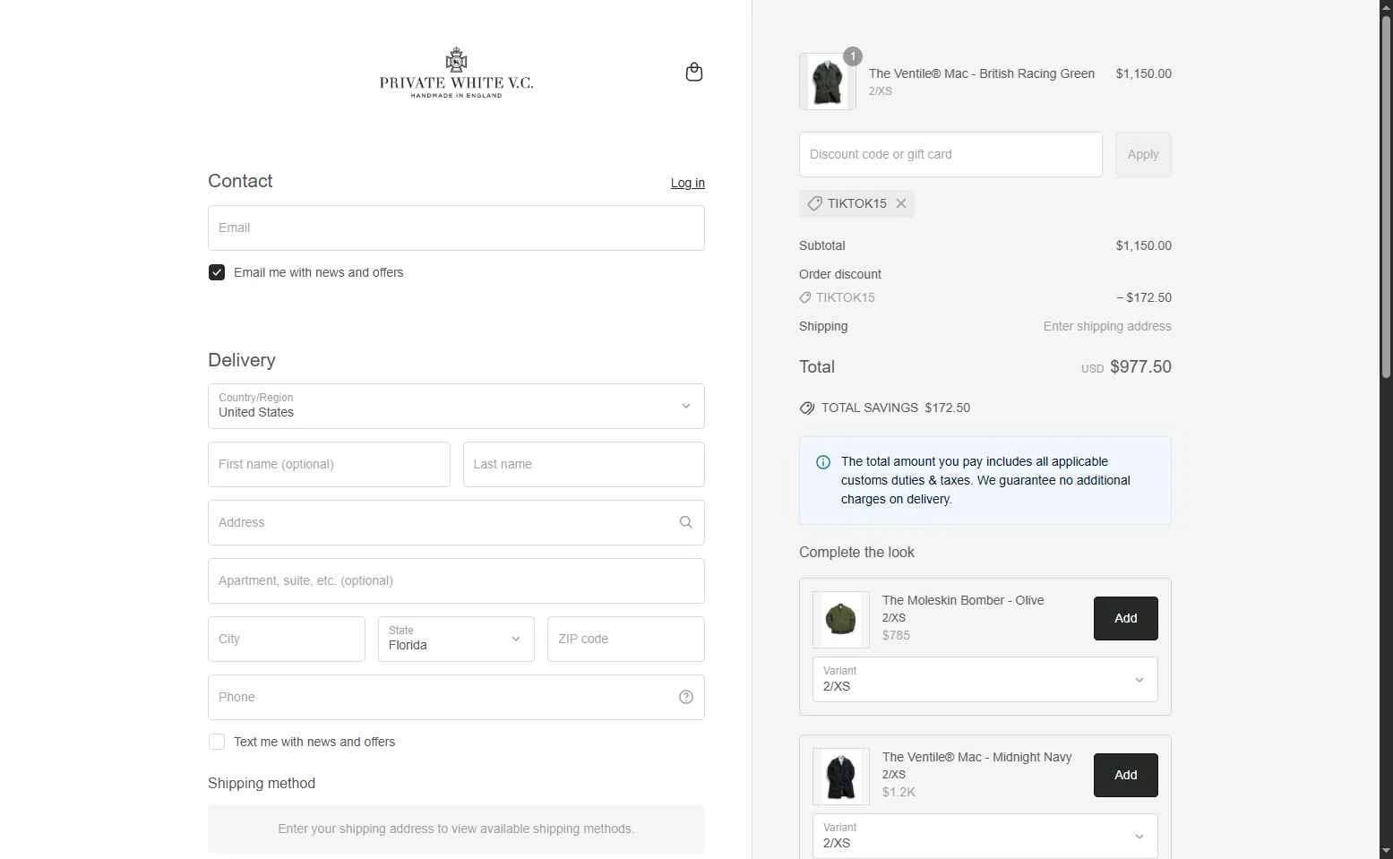Click the quantity badge on cart item
This screenshot has height=859, width=1393.
[x=853, y=56]
